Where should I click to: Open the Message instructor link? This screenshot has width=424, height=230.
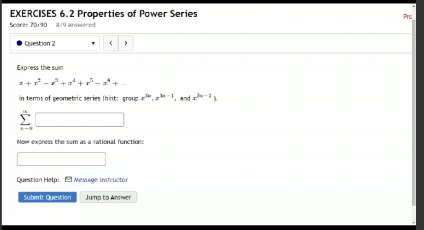point(101,180)
